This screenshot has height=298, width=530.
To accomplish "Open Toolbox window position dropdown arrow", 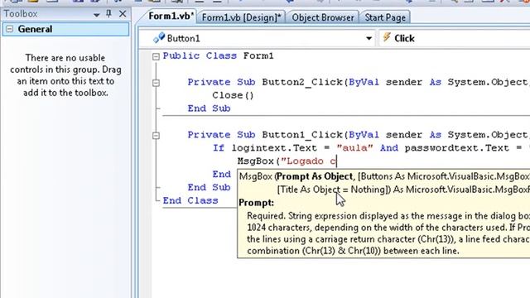I will click(96, 15).
